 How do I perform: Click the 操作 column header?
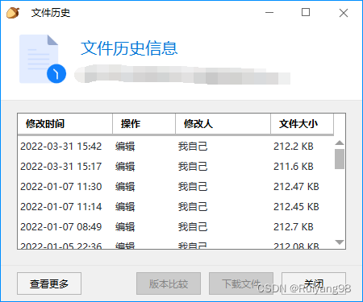tap(144, 124)
